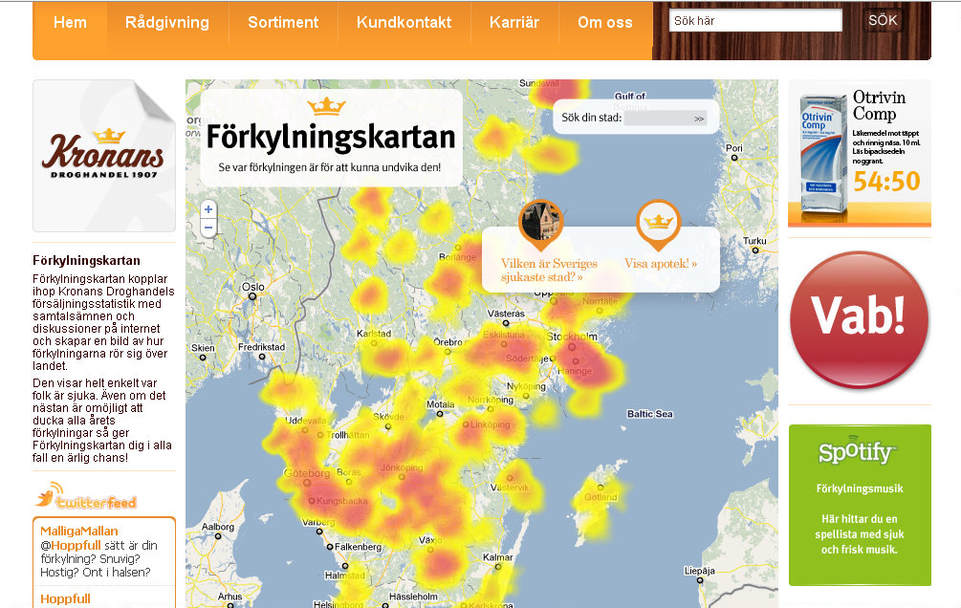Click the 'Sök din stad' city field
The height and width of the screenshot is (608, 961).
click(x=656, y=118)
